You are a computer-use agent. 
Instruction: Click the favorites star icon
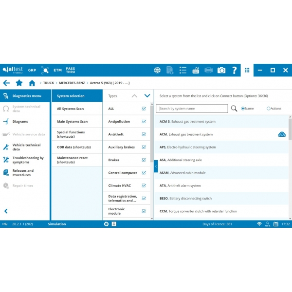click(19, 83)
